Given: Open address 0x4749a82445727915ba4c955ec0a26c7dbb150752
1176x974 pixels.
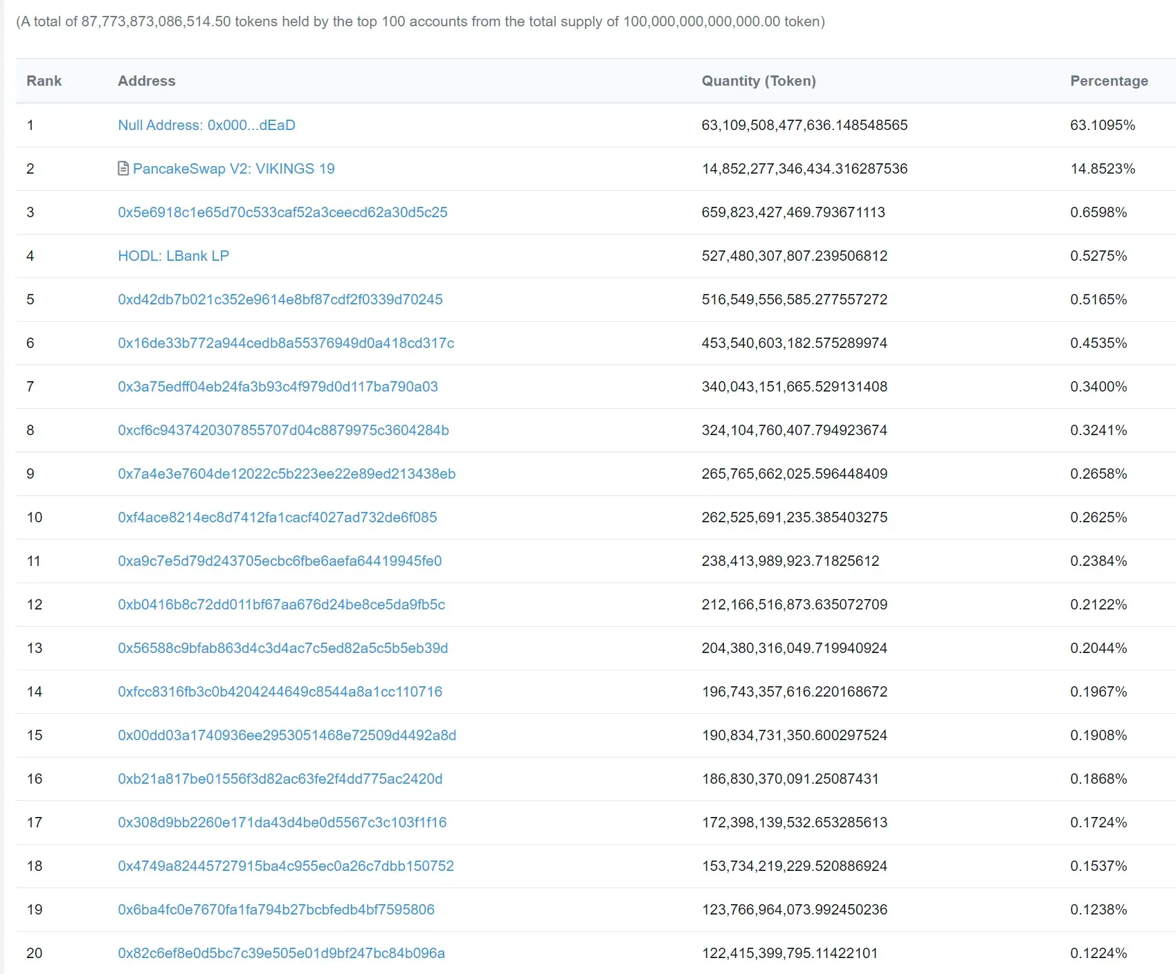Looking at the screenshot, I should pyautogui.click(x=286, y=866).
